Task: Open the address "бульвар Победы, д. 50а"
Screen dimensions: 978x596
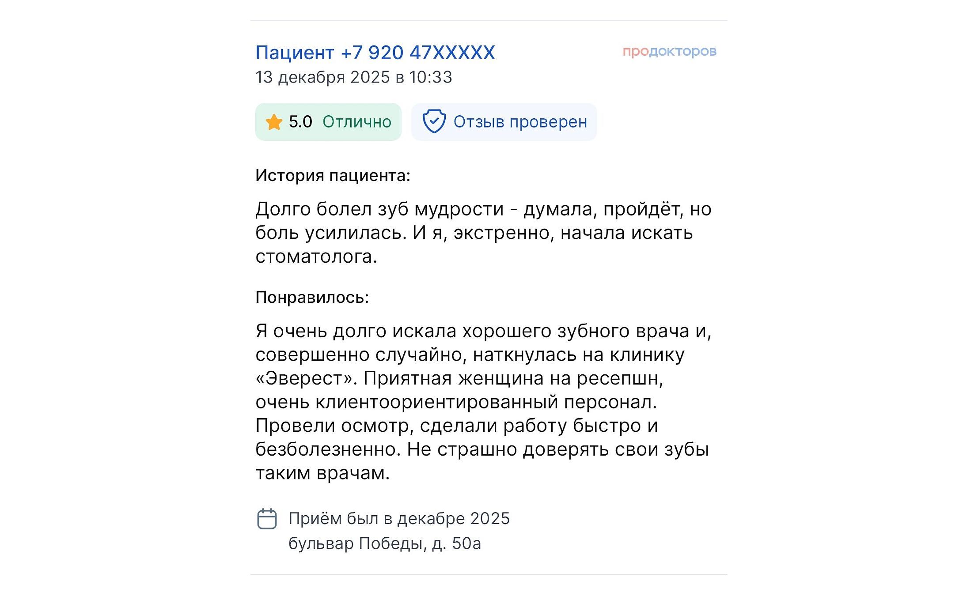Action: coord(384,543)
